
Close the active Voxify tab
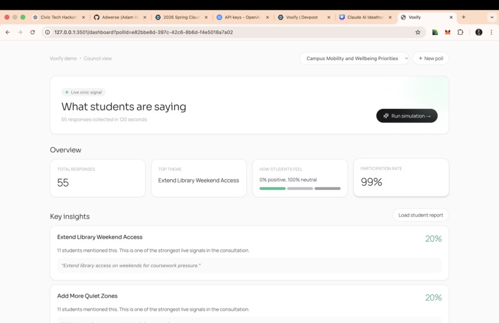451,17
